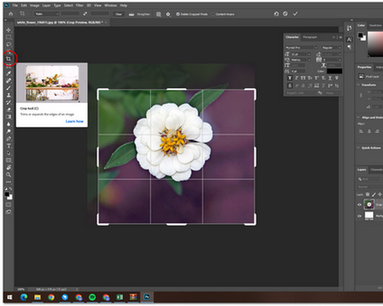This screenshot has width=383, height=306.
Task: Open the Myriad Pro font dropdown
Action: pos(301,48)
